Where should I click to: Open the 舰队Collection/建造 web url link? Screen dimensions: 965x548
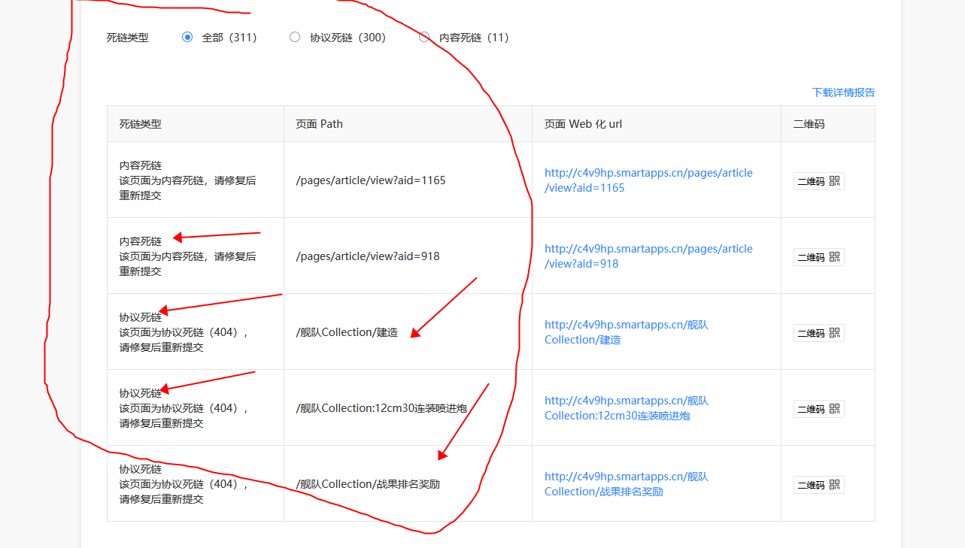pyautogui.click(x=627, y=332)
